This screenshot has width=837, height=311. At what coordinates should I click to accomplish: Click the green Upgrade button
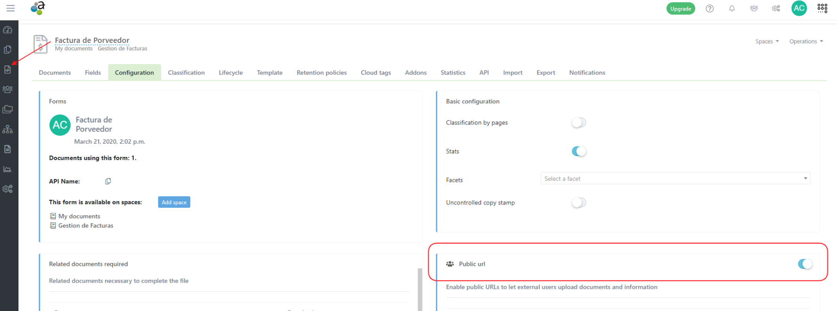(x=680, y=8)
